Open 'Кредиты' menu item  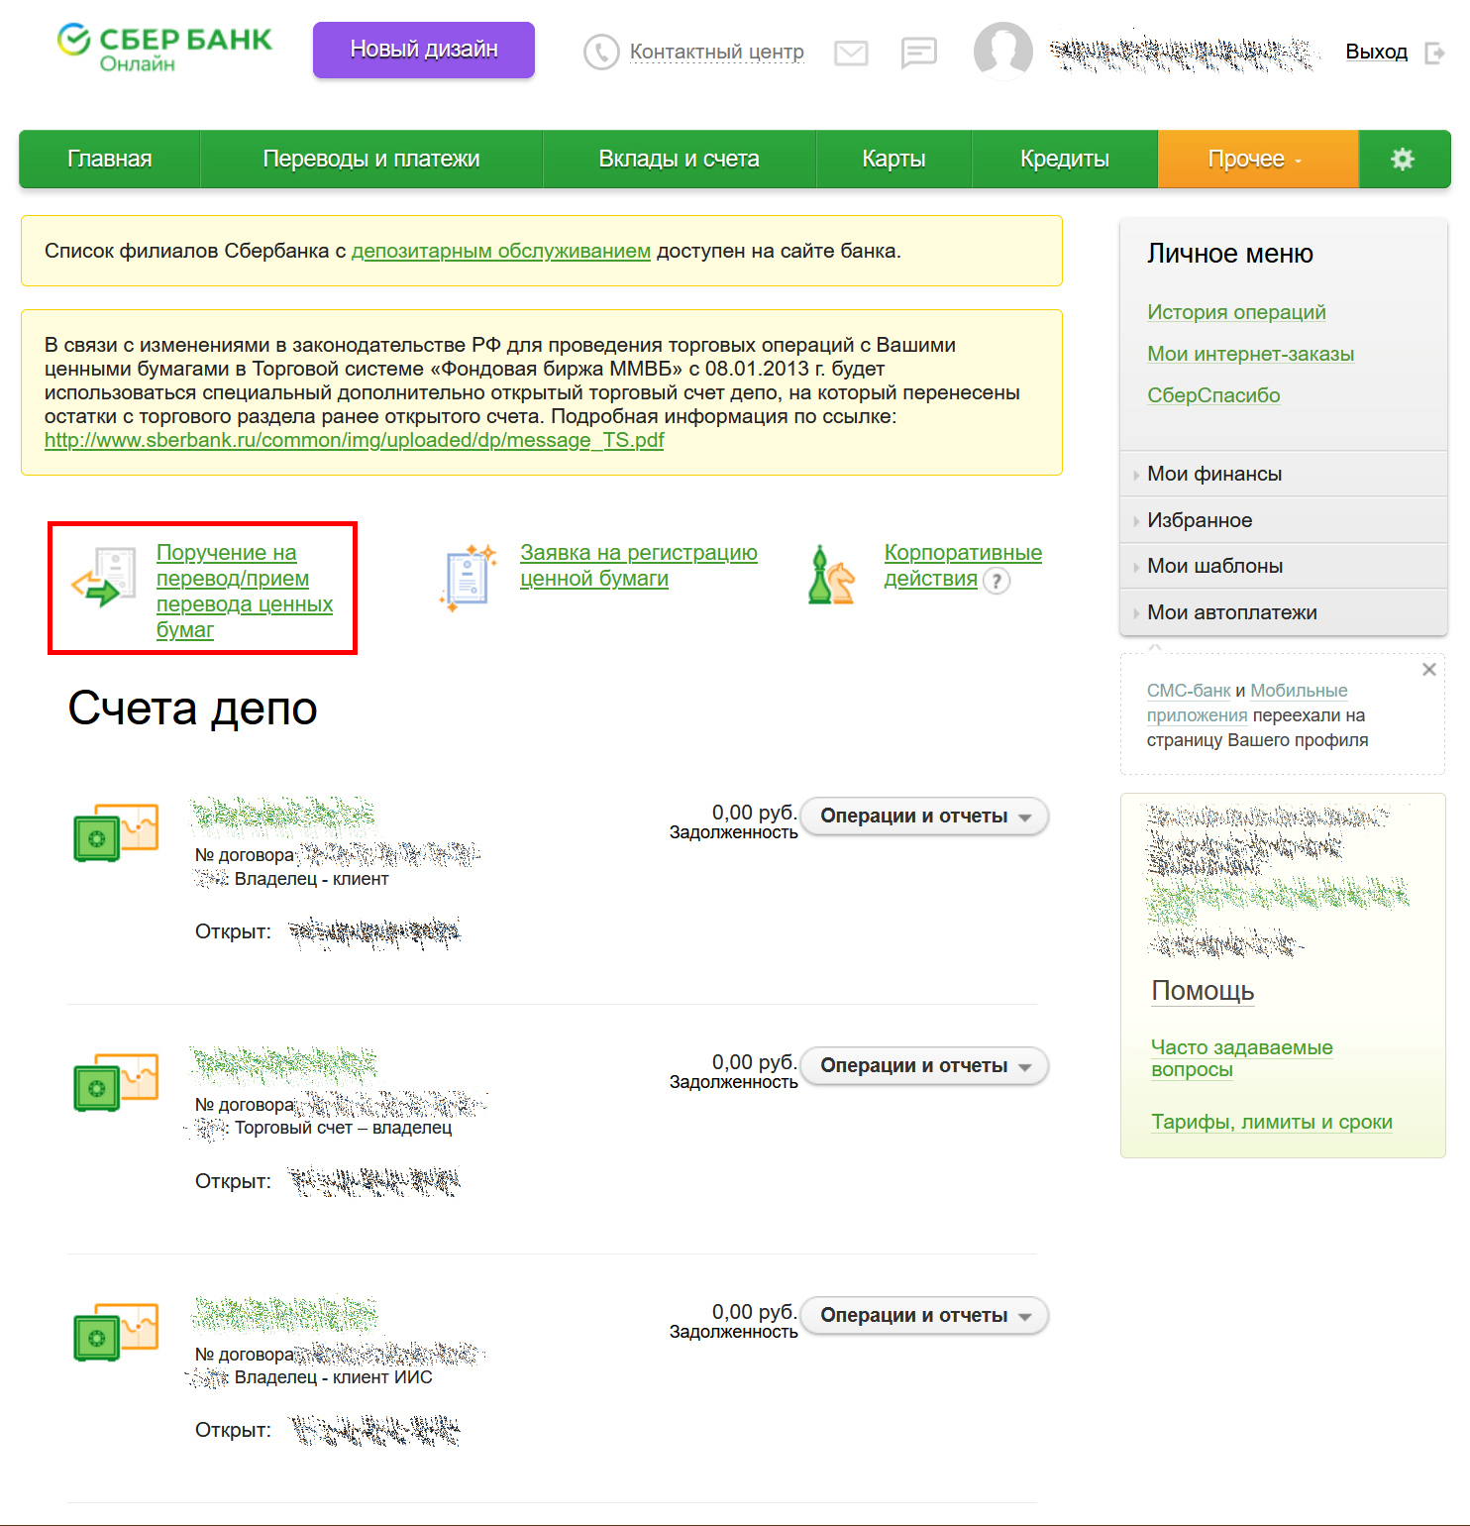pos(1065,159)
